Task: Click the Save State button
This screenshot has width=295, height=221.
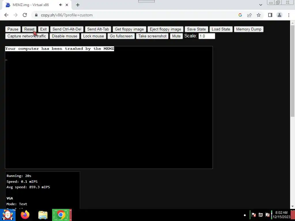Action: click(196, 29)
